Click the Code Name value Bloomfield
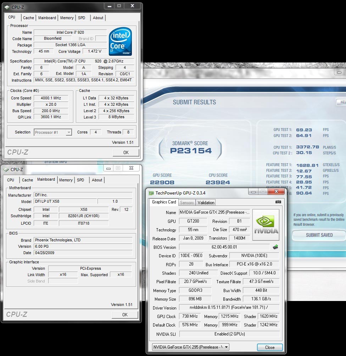The width and height of the screenshot is (346, 356). tap(52, 39)
